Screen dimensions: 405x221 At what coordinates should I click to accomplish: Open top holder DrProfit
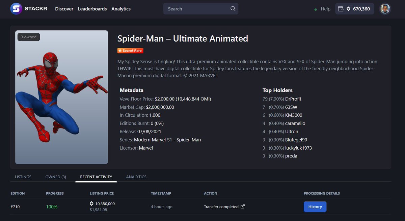click(x=293, y=99)
